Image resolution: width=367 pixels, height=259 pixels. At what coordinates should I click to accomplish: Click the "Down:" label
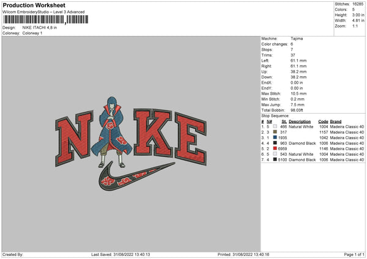pos(267,77)
